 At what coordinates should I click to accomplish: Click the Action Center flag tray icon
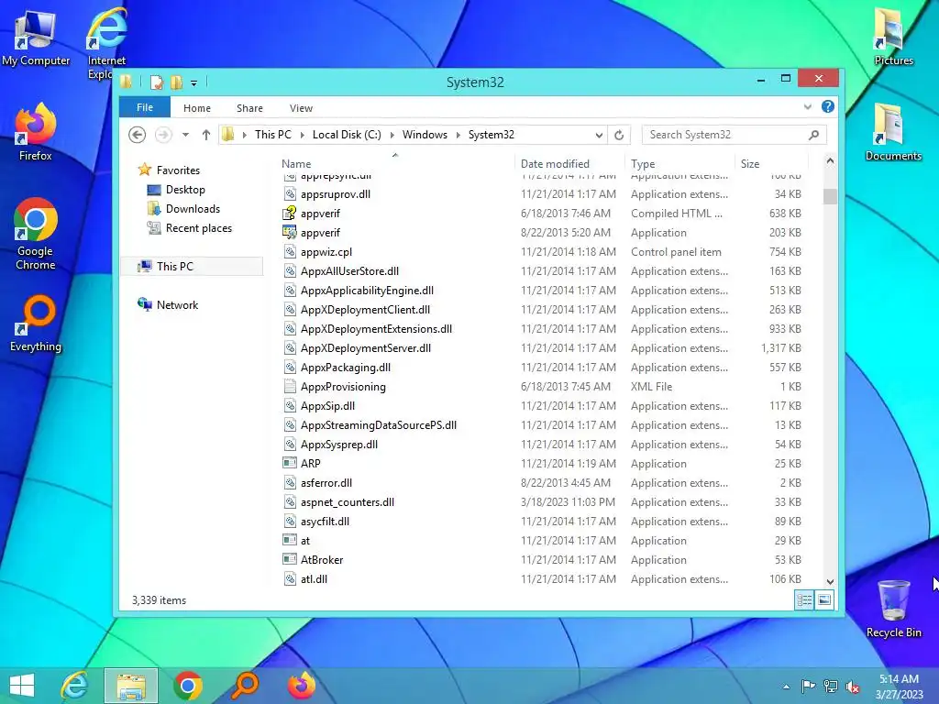click(x=808, y=686)
